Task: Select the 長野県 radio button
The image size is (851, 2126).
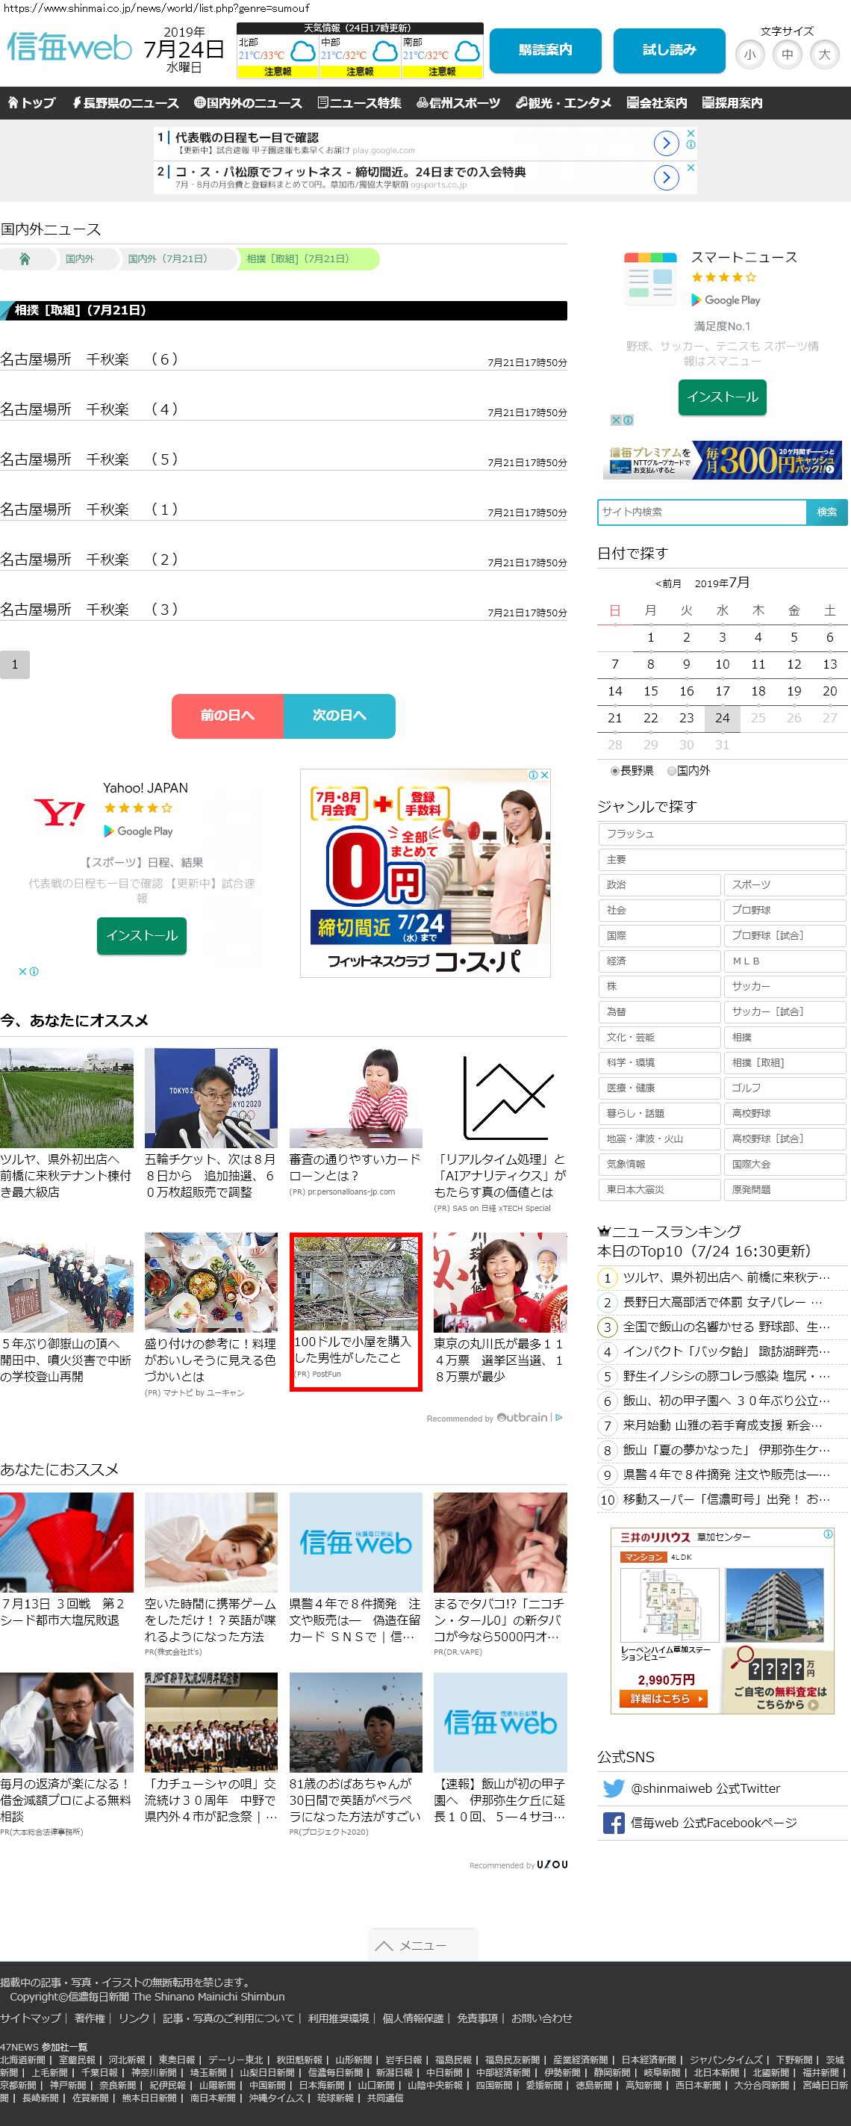Action: coord(614,771)
